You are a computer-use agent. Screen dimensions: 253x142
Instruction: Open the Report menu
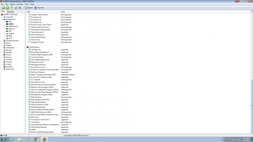click(x=12, y=4)
